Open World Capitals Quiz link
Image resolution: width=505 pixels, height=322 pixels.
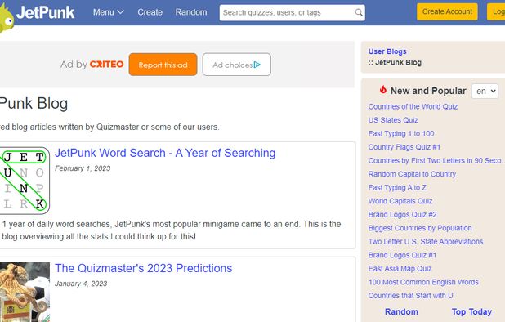(x=400, y=201)
